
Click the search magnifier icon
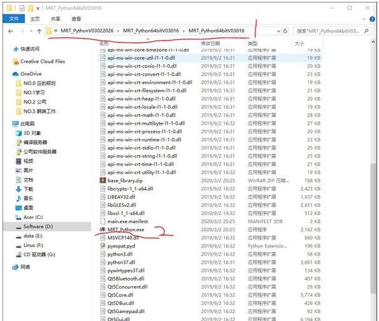click(367, 31)
